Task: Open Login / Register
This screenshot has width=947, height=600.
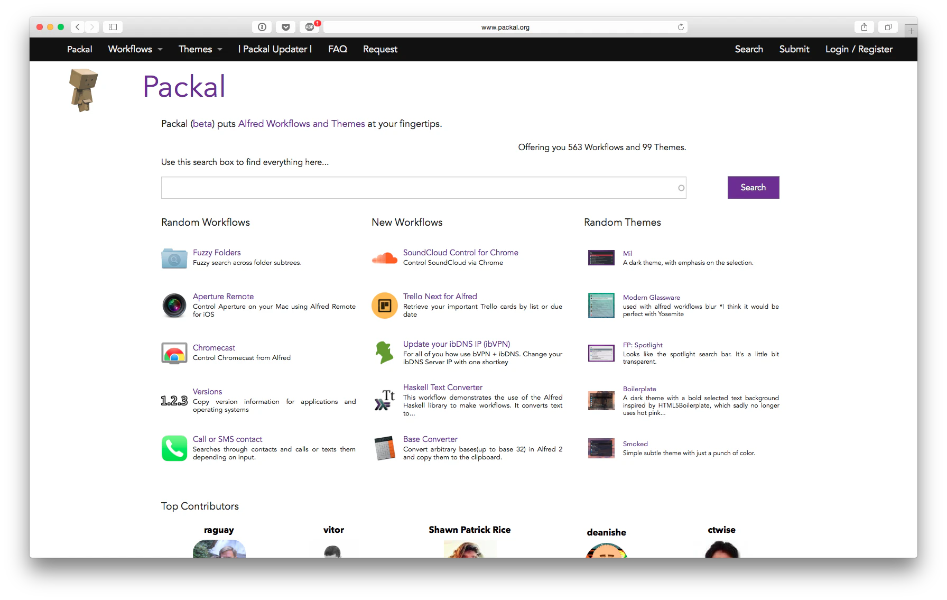Action: (x=859, y=49)
